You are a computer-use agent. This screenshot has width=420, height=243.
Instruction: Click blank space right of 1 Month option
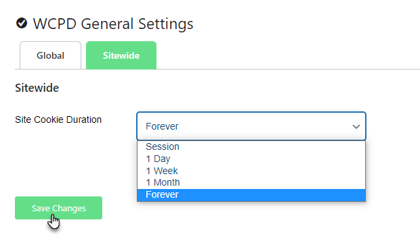pos(272,182)
